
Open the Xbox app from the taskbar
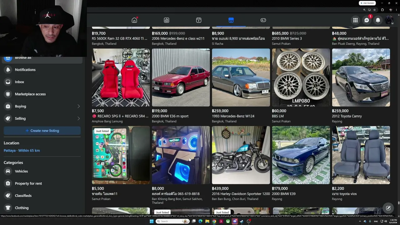(228, 221)
